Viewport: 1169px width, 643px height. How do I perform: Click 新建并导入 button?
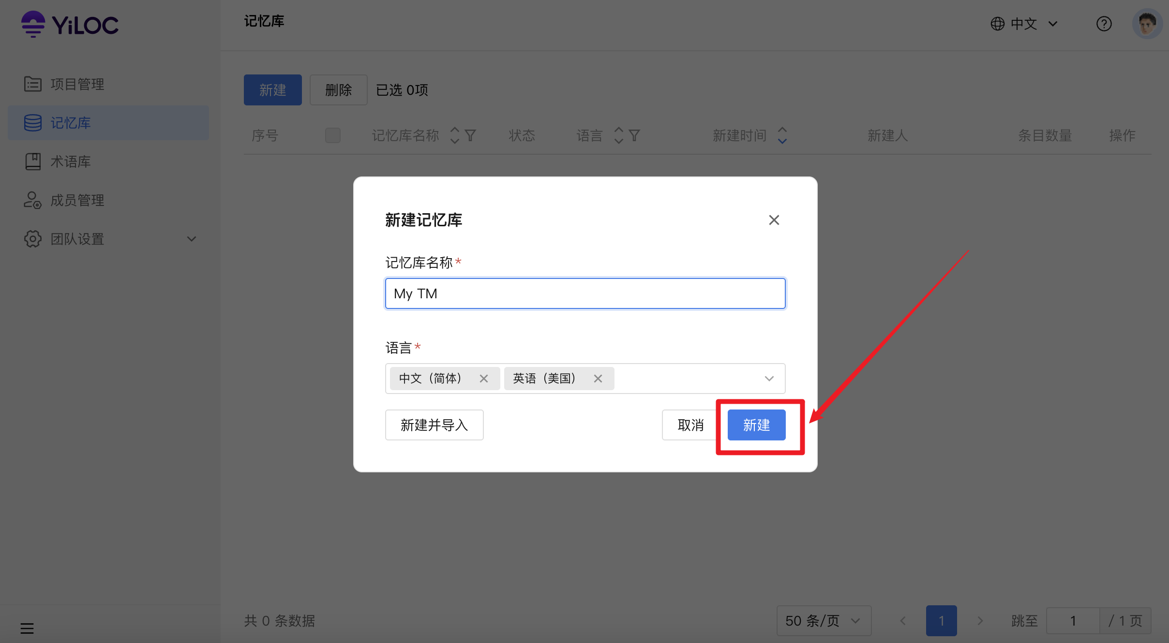(435, 425)
